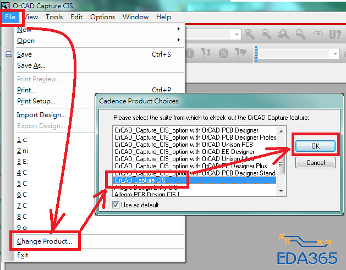Click the lower toolbar combo text field
Viewport: 346px width, 270px height.
point(295,54)
